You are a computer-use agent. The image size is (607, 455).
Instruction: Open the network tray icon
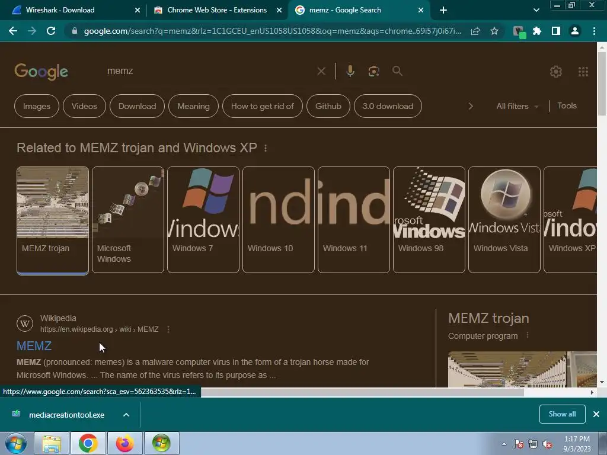click(x=533, y=444)
